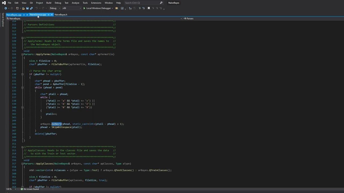This screenshot has width=344, height=193.
Task: Open the Project menu
Action: pos(40,3)
